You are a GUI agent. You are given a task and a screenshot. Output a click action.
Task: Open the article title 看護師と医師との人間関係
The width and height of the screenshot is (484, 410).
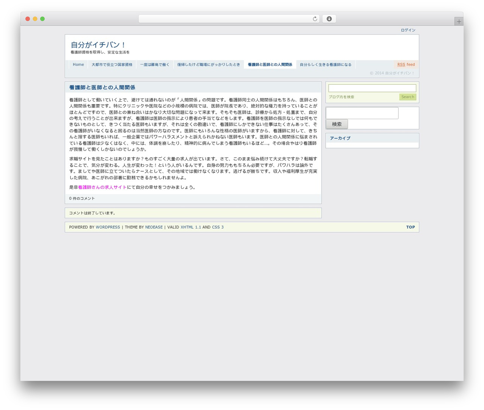[x=102, y=87]
